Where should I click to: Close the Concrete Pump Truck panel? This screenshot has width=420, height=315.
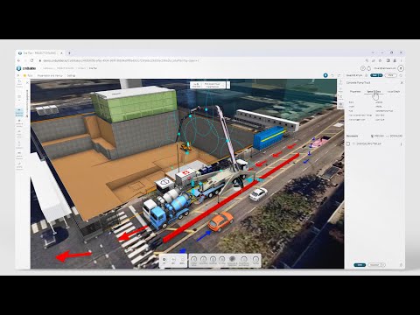click(x=402, y=83)
